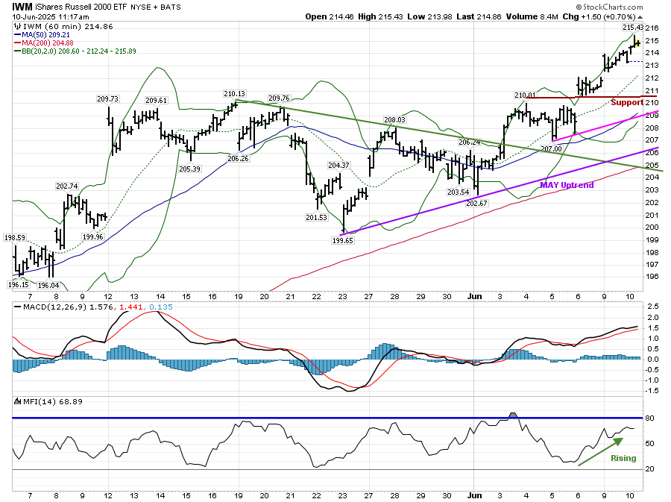
Task: Click the black line swatch beside MACD(12,26,9)
Action: coord(18,307)
